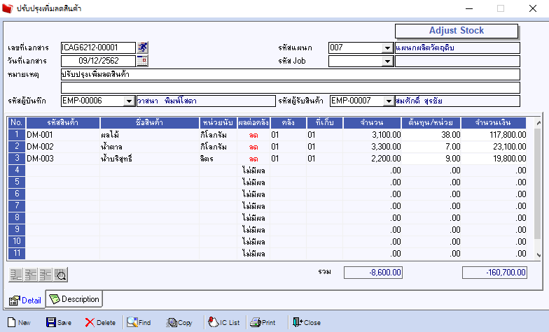549x332 pixels.
Task: Click the second row-edit icon below the table
Action: [31, 275]
